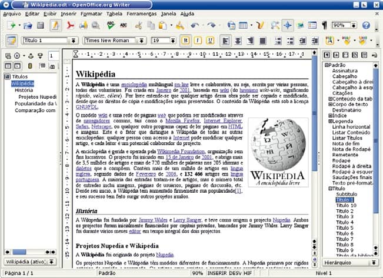Open Find and Replace binoculars icon
This screenshot has height=278, width=383.
point(275,25)
